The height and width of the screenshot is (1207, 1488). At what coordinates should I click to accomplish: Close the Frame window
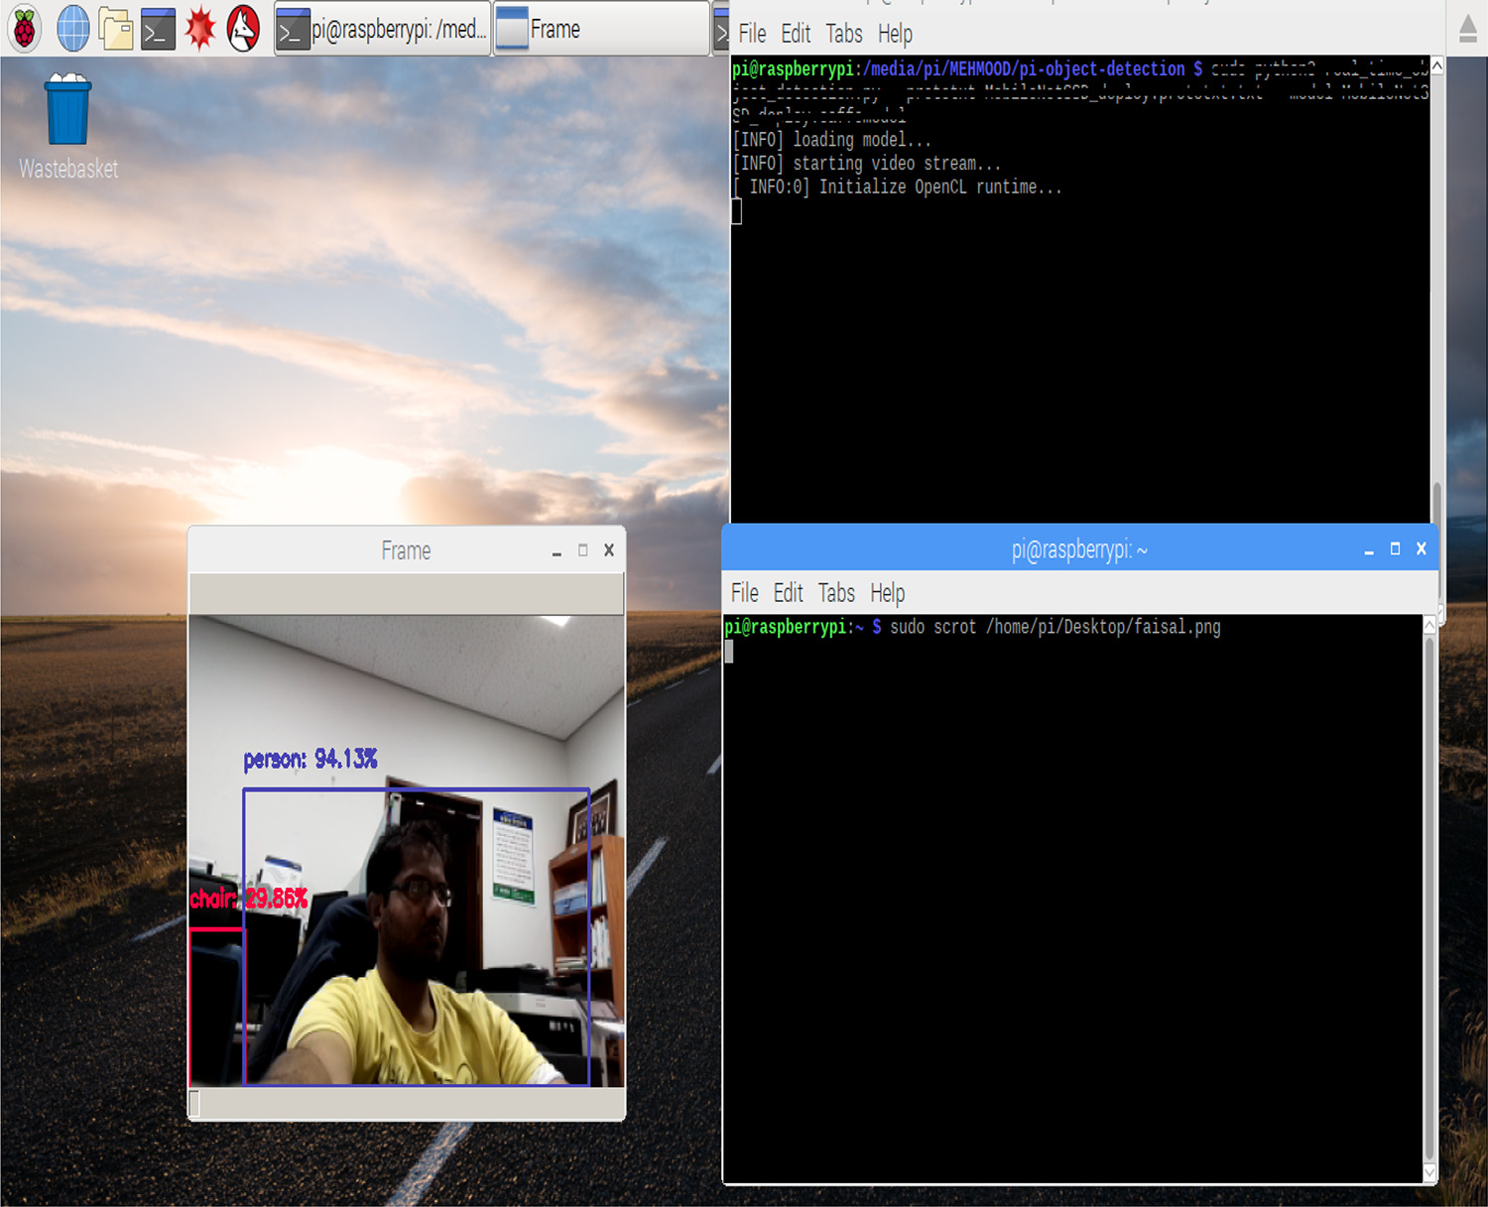pyautogui.click(x=609, y=550)
